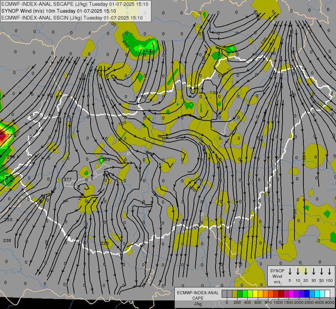Click the wind arrow above 5 in legend
Viewport: 336px width, 309px height.
click(x=290, y=272)
